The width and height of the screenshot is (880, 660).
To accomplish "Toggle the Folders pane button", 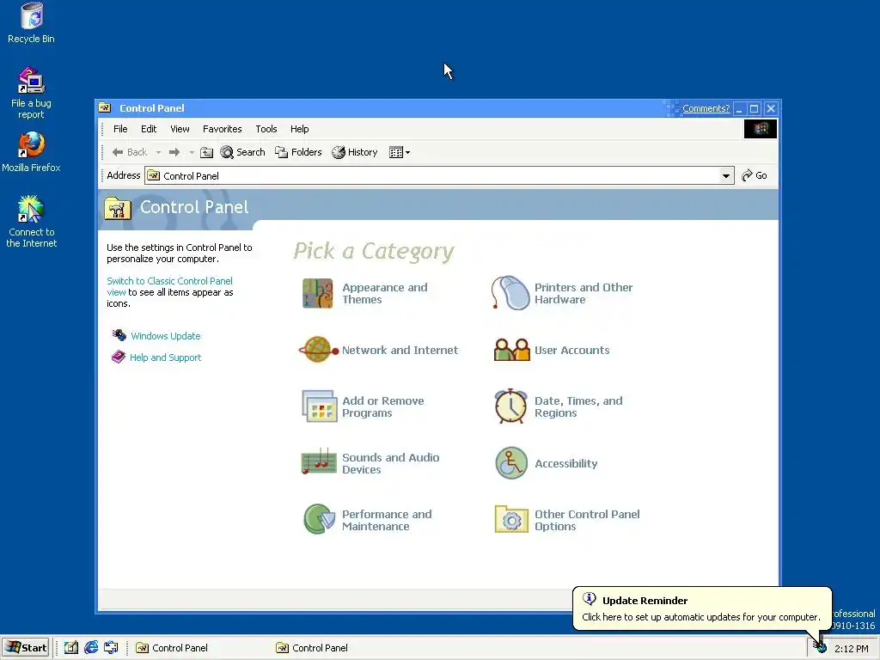I will (x=298, y=152).
